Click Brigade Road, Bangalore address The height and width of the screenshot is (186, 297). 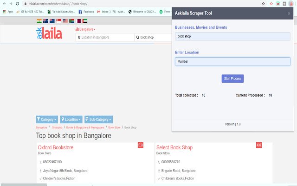[x=178, y=171]
